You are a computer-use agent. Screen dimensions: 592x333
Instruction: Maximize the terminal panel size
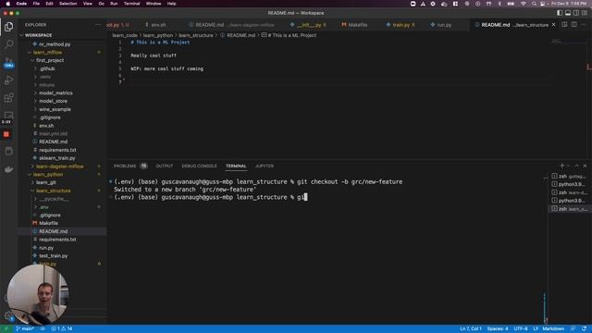[x=576, y=166]
